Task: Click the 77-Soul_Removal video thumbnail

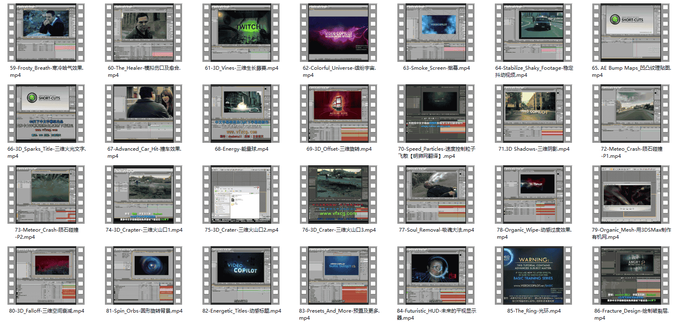Action: coord(436,195)
